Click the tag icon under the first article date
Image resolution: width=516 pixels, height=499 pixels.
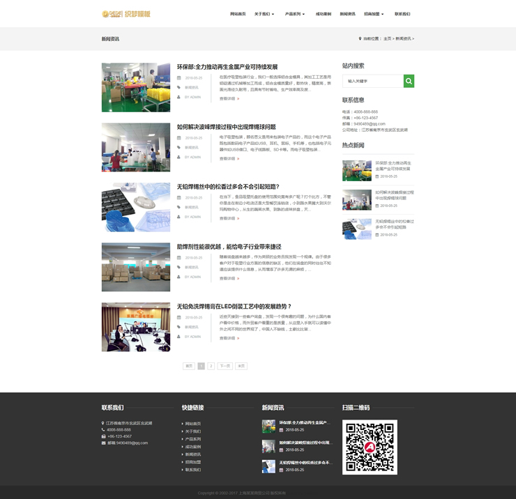coord(179,87)
